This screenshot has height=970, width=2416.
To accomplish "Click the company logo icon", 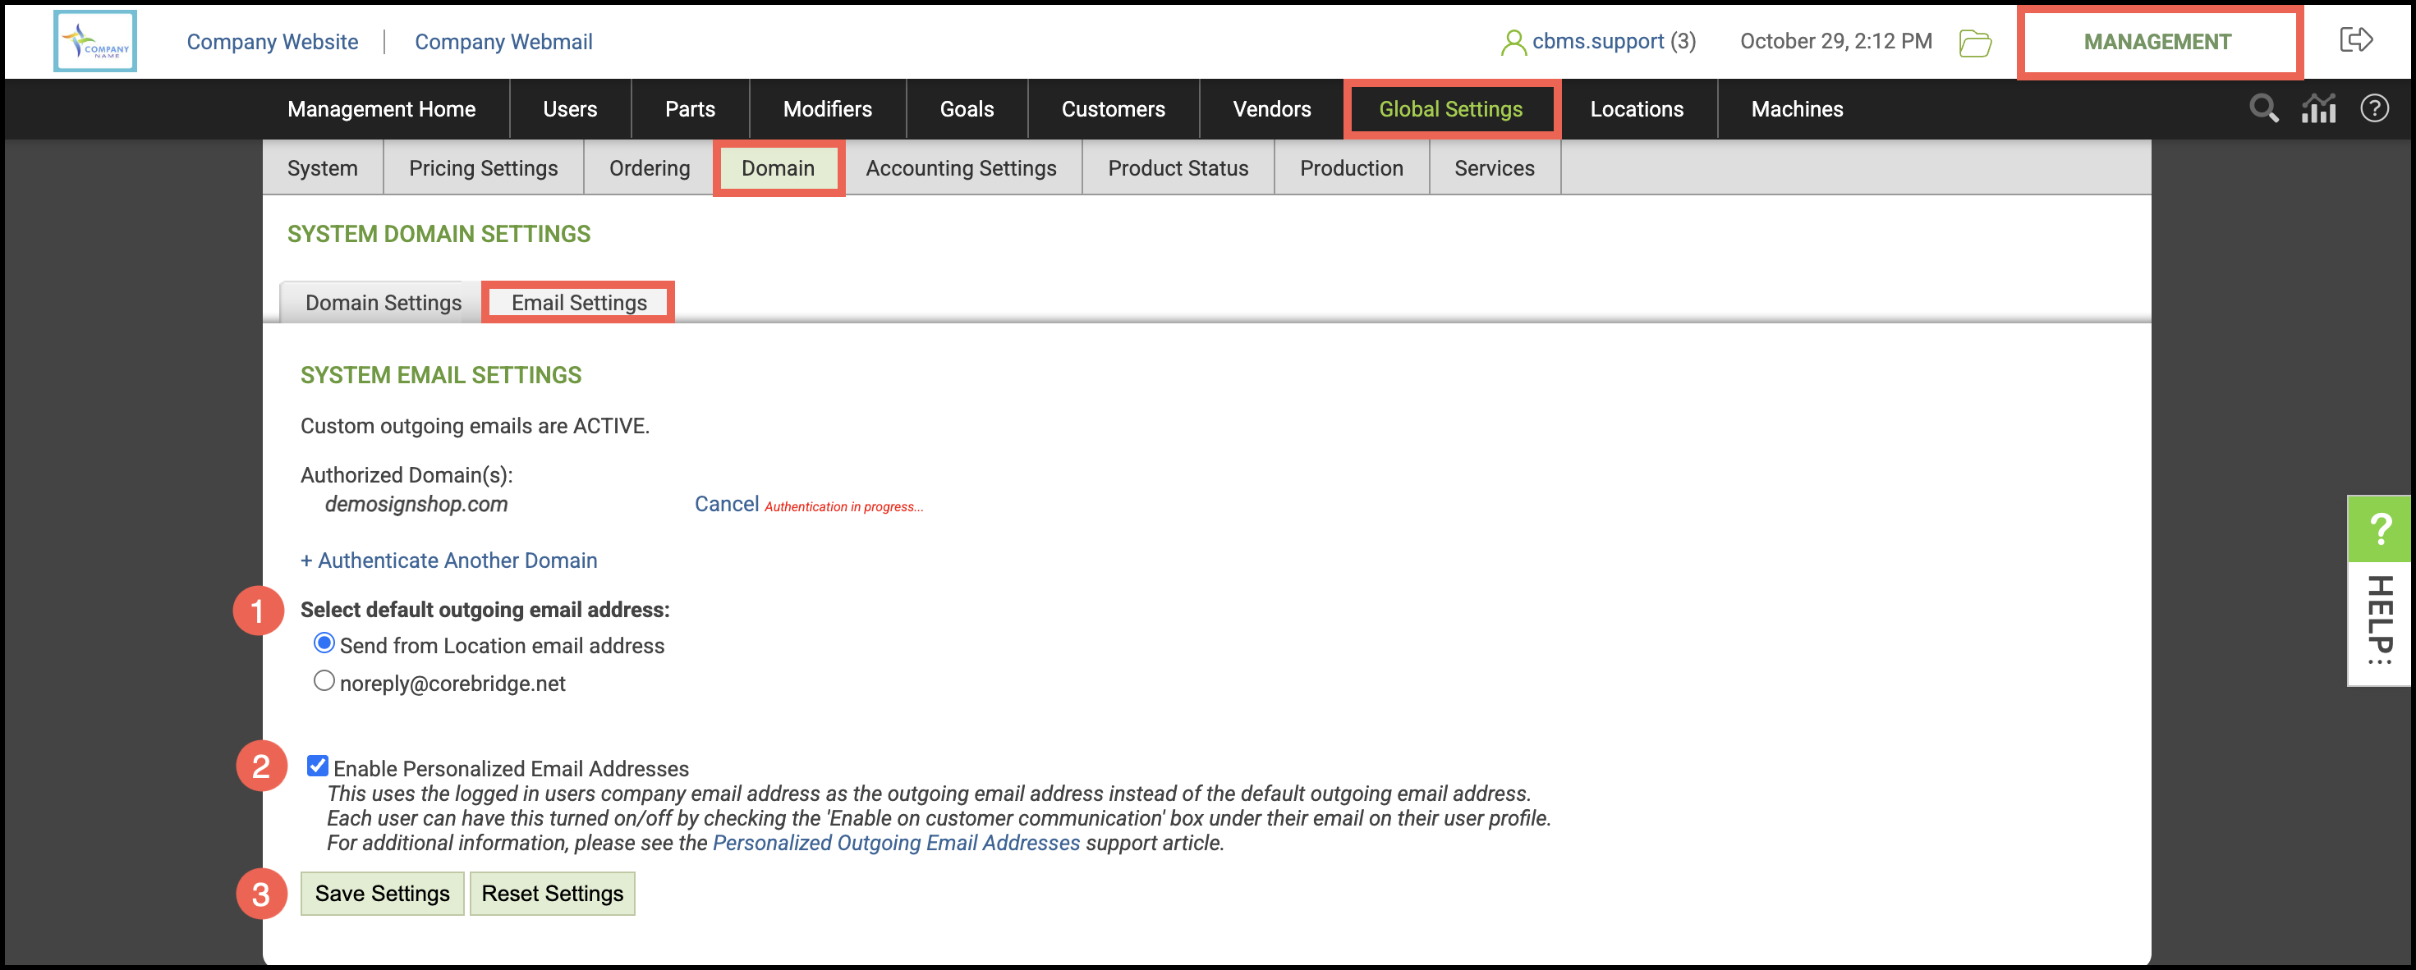I will click(x=94, y=41).
